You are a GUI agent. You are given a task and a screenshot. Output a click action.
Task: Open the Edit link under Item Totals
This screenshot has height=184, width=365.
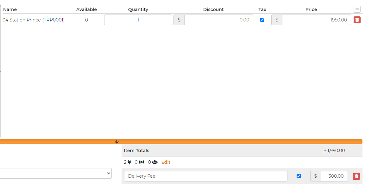pos(166,162)
